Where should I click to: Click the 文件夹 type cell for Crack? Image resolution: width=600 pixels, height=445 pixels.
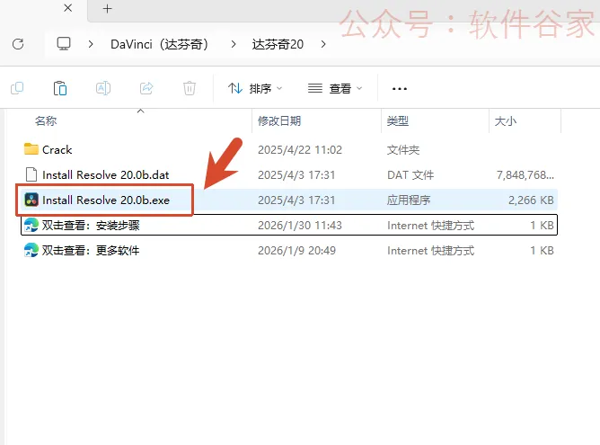(x=403, y=150)
